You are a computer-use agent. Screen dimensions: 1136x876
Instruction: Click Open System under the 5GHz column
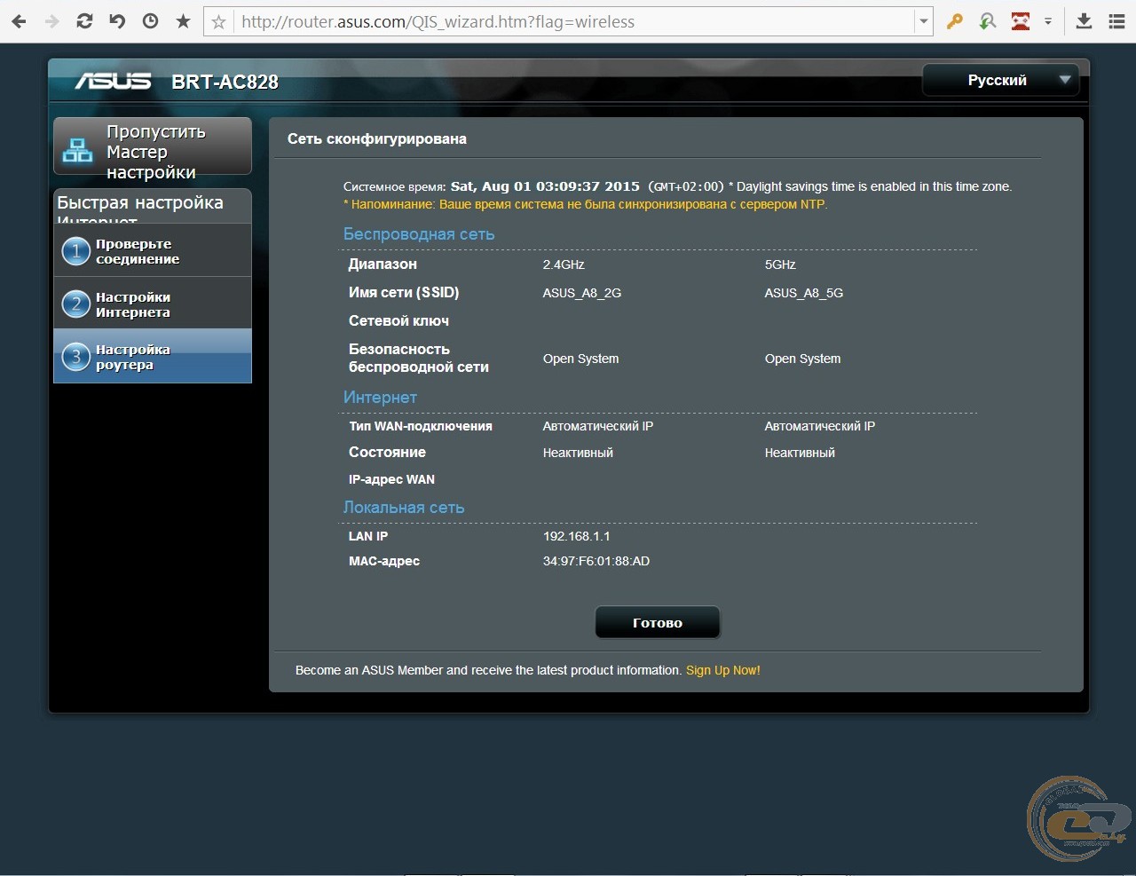pyautogui.click(x=802, y=359)
